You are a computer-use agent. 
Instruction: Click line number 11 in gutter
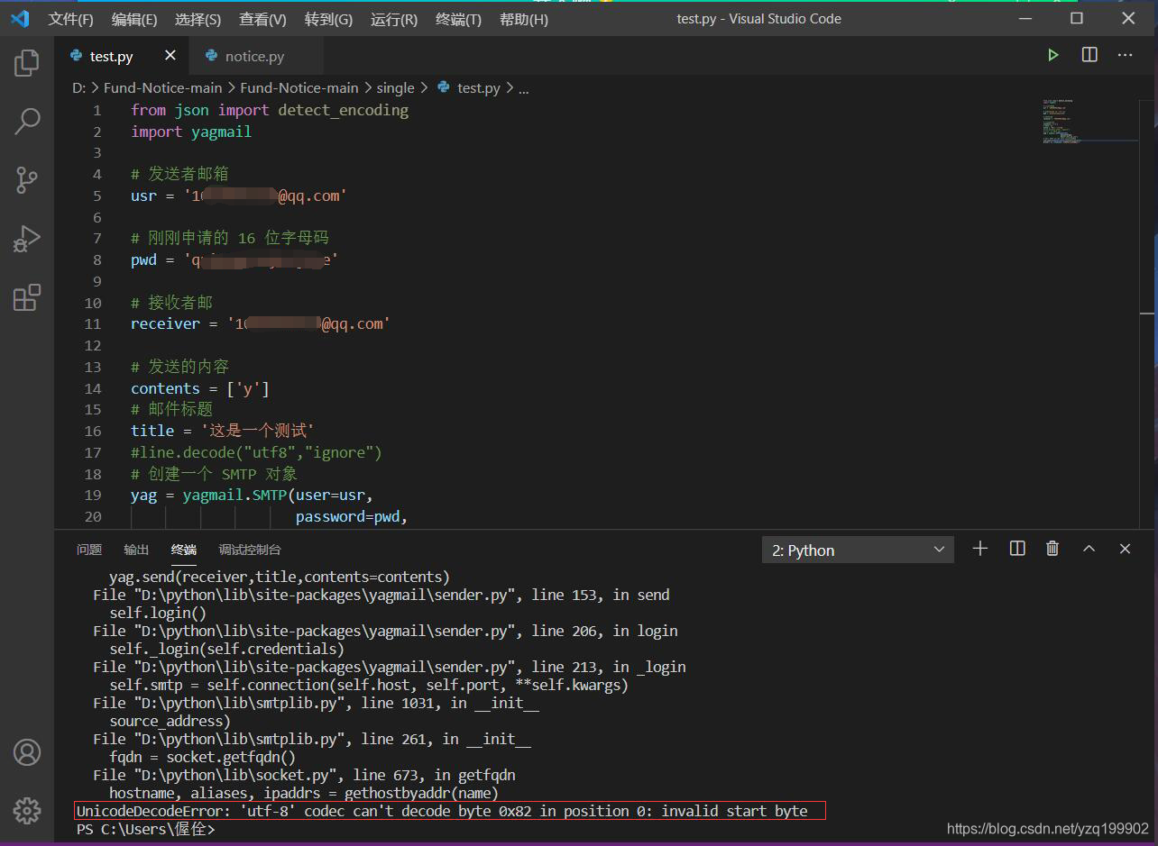(93, 324)
